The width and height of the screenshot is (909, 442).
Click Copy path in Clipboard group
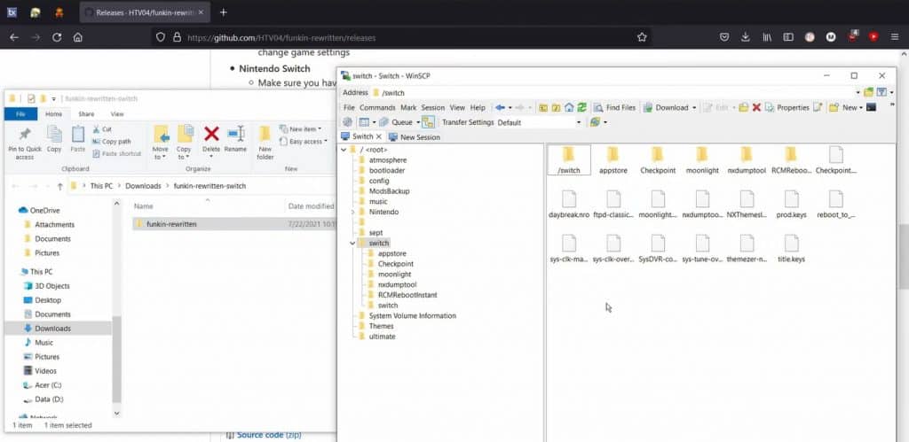pos(115,142)
